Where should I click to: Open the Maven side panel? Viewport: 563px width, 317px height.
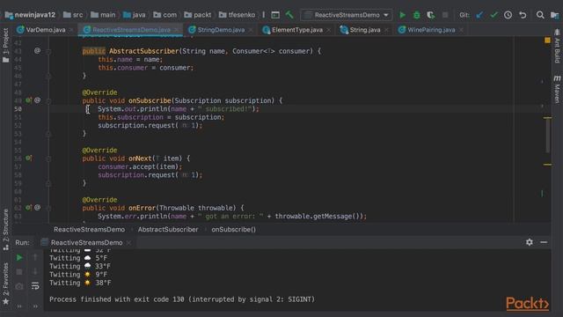557,89
